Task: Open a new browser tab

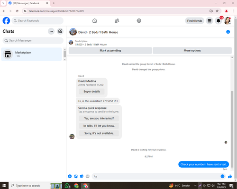Action: 54,3
